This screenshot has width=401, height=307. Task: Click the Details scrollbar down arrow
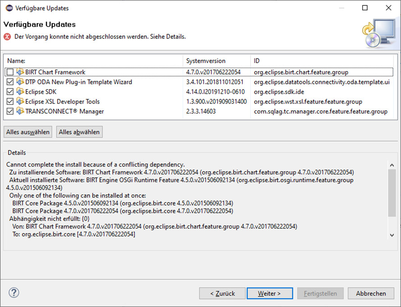pyautogui.click(x=392, y=235)
